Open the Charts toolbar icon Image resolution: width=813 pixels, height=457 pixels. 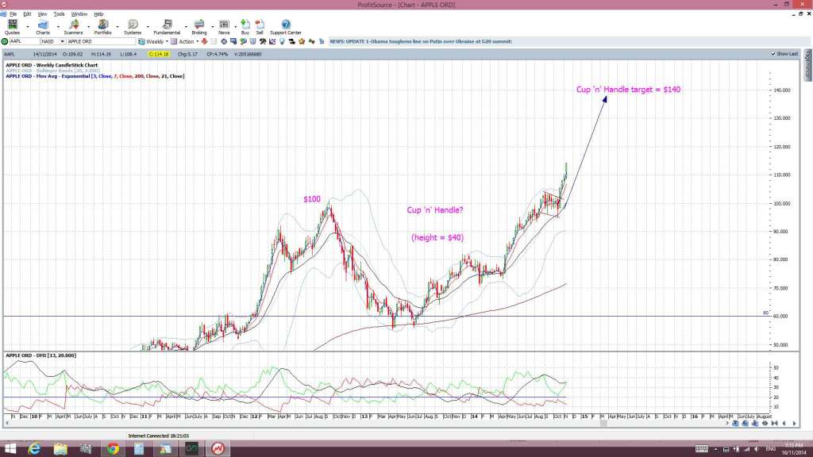pyautogui.click(x=43, y=27)
